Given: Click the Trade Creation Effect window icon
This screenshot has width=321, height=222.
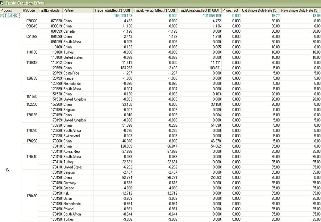Looking at the screenshot, I should (x=2, y=3).
